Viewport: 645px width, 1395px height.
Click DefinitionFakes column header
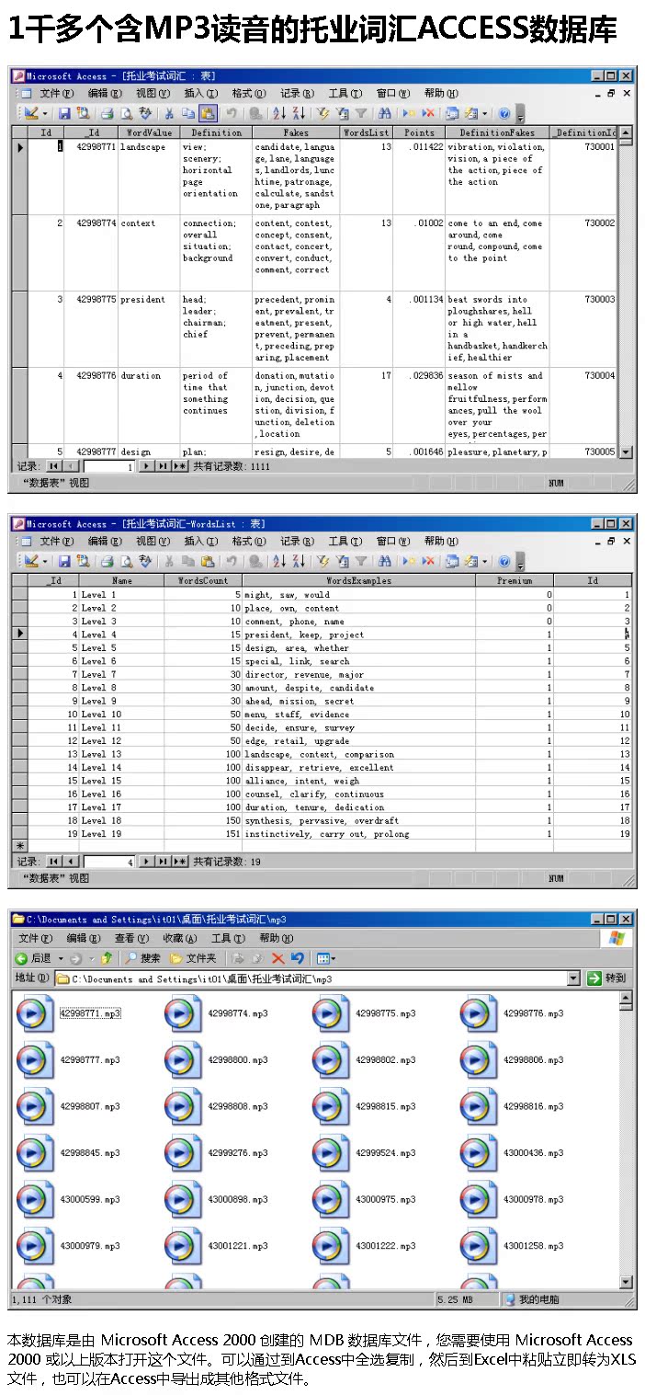tap(497, 132)
